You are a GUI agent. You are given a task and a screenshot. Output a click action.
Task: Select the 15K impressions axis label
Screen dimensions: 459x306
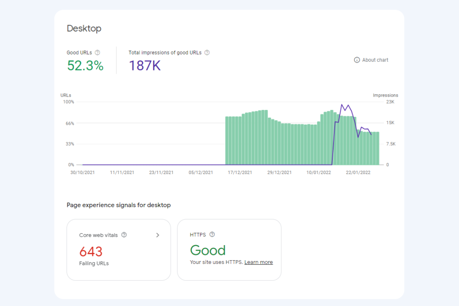[x=390, y=123]
